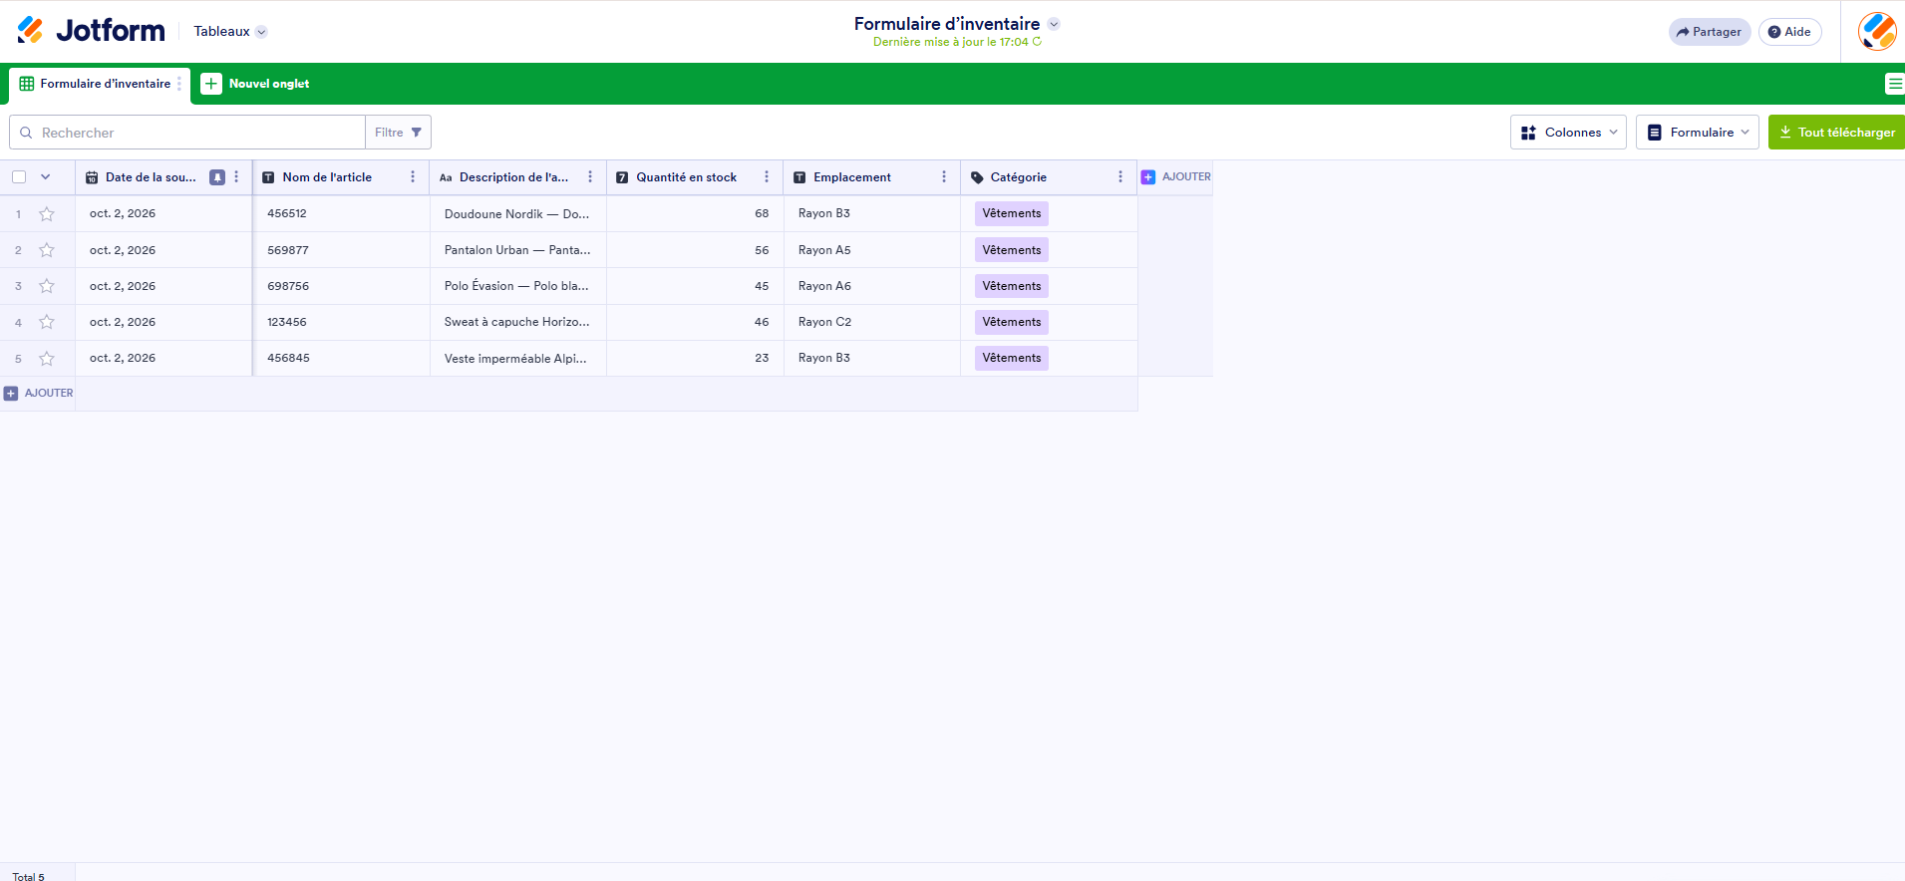Click the plus icon for Nouvel onglet
Image resolution: width=1905 pixels, height=881 pixels.
pyautogui.click(x=211, y=84)
